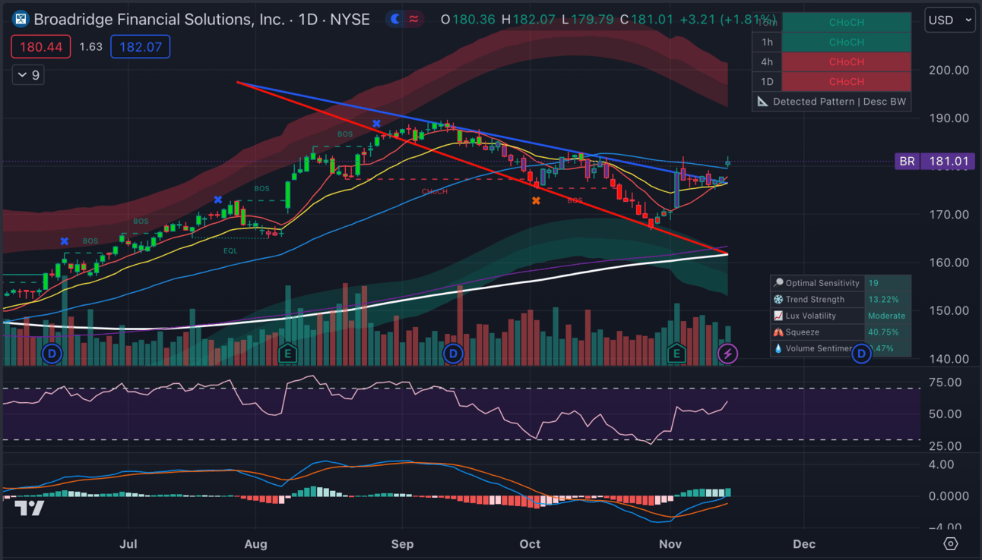
Task: Click the blue 182.07 buy price button
Action: point(141,47)
